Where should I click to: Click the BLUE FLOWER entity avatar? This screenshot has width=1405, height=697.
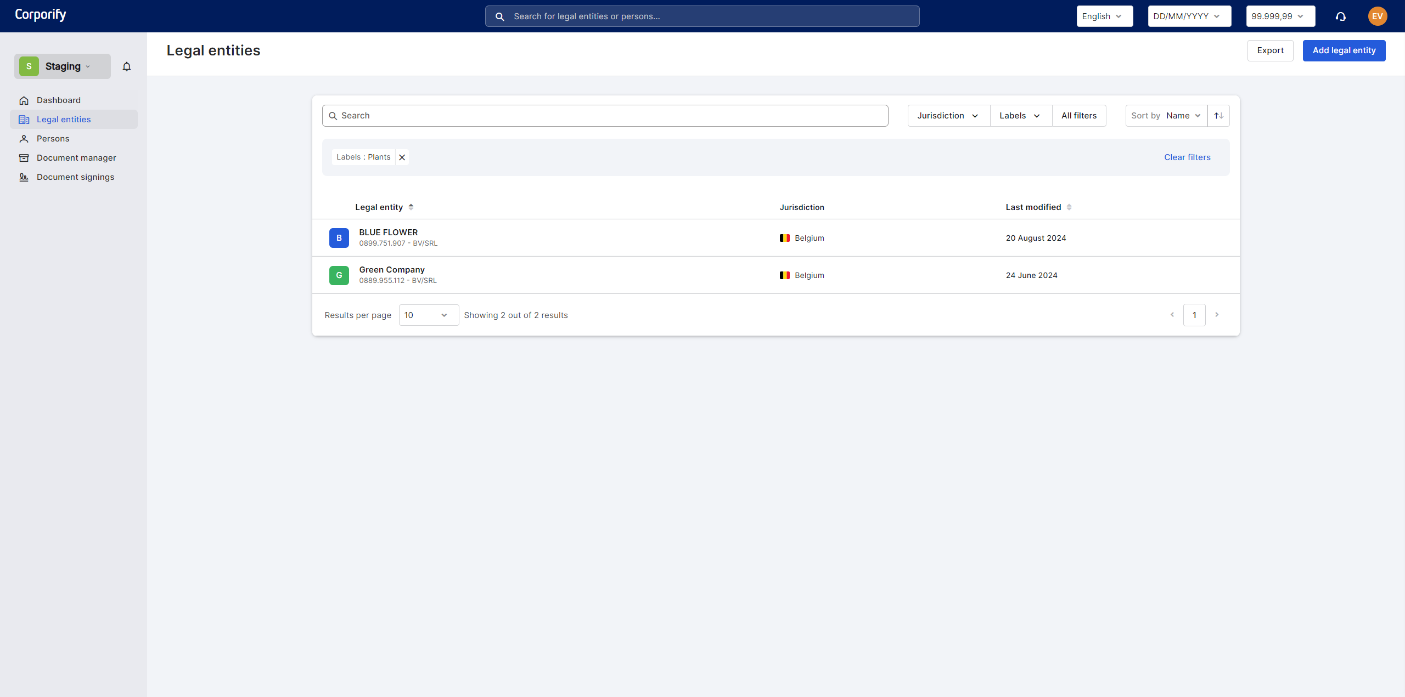(x=339, y=238)
